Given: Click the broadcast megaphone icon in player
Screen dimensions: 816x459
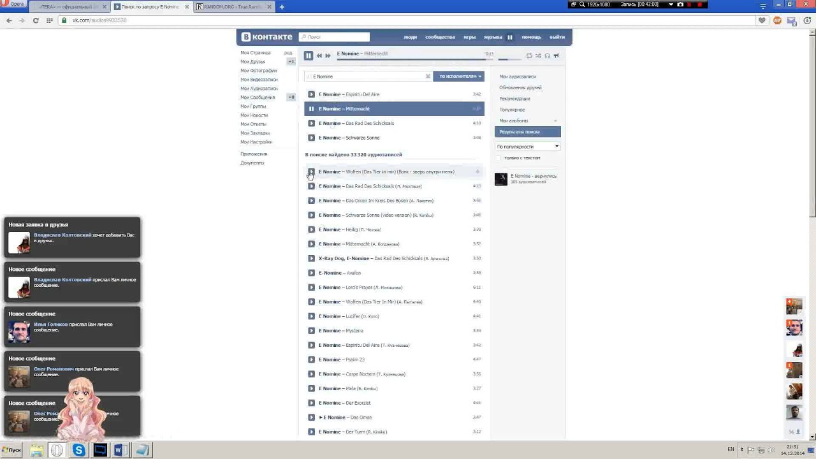Looking at the screenshot, I should [x=556, y=55].
